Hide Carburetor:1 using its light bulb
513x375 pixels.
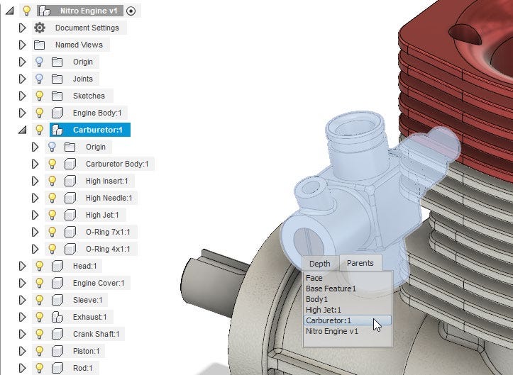[x=39, y=130]
